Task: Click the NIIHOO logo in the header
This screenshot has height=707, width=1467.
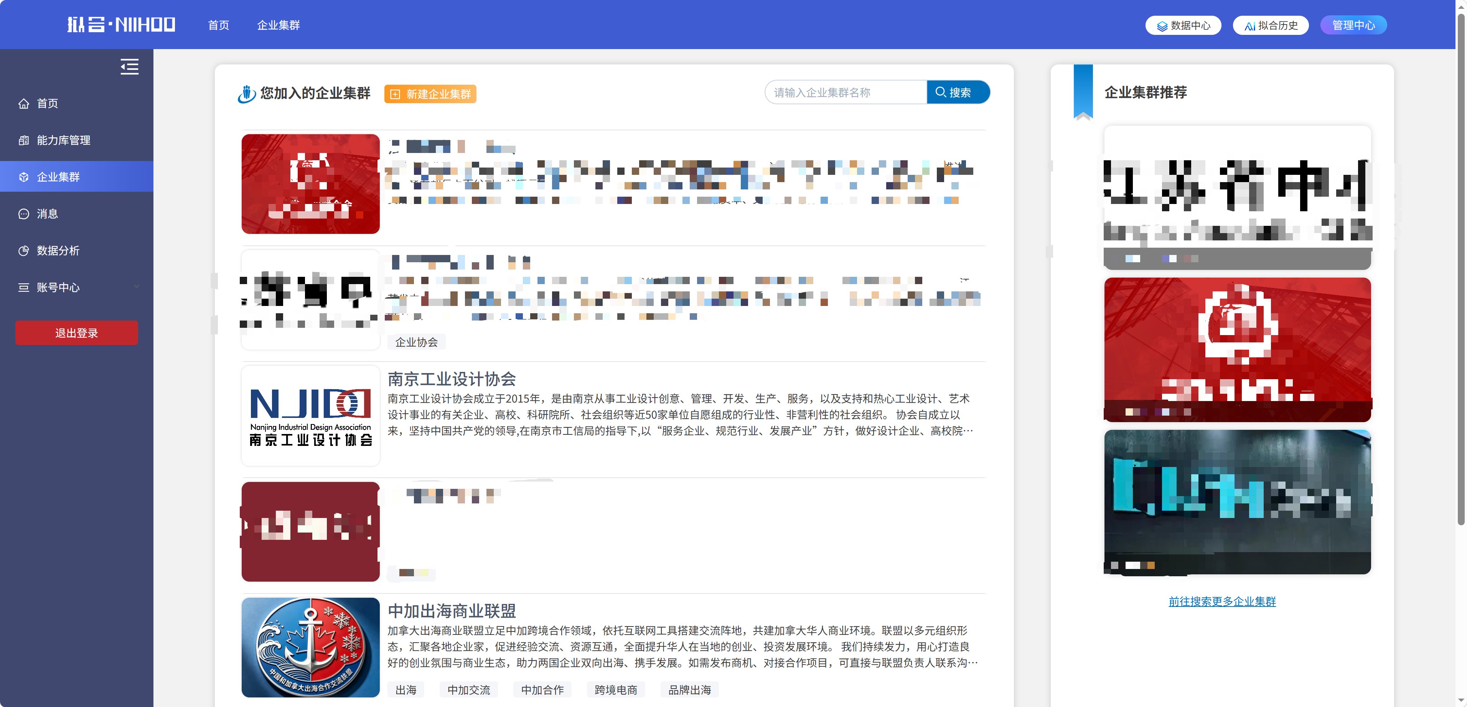Action: (x=121, y=25)
